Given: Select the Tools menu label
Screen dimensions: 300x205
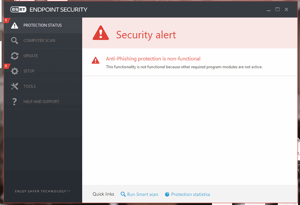Looking at the screenshot, I should coord(30,86).
